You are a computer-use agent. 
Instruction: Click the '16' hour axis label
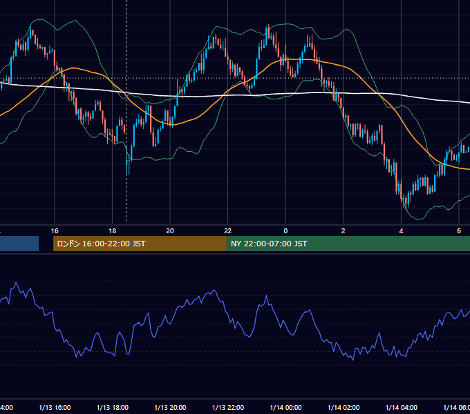pyautogui.click(x=55, y=231)
